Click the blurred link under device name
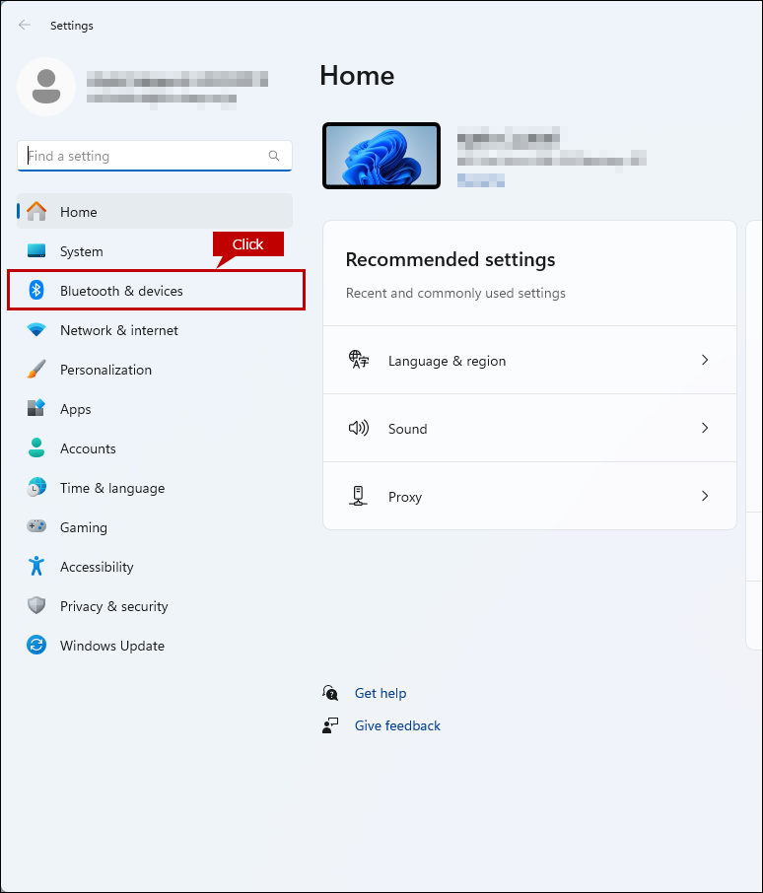This screenshot has height=893, width=763. (x=481, y=180)
